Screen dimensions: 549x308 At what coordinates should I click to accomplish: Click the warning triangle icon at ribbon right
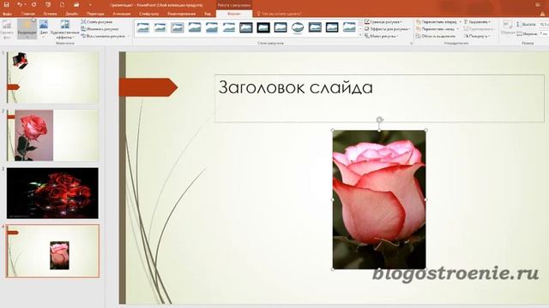click(542, 14)
